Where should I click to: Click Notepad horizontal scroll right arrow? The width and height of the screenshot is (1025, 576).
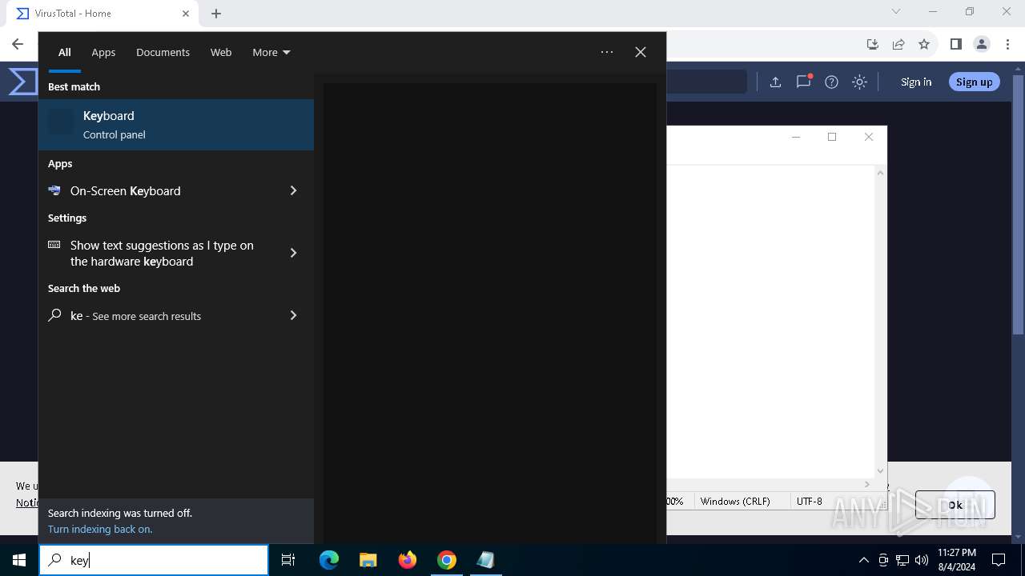pyautogui.click(x=866, y=484)
